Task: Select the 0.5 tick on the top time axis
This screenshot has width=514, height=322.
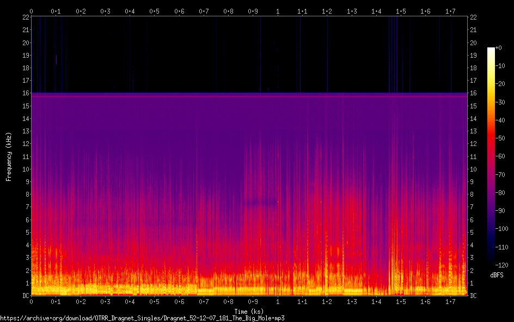Action: (155, 11)
